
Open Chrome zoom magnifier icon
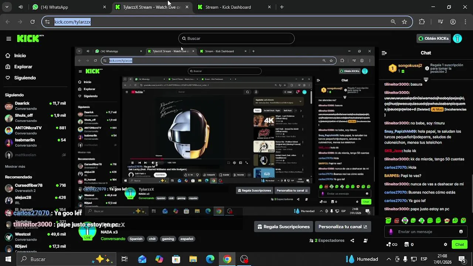(393, 22)
